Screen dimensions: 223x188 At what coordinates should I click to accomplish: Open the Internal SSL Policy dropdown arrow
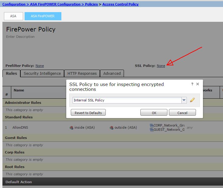click(x=184, y=100)
